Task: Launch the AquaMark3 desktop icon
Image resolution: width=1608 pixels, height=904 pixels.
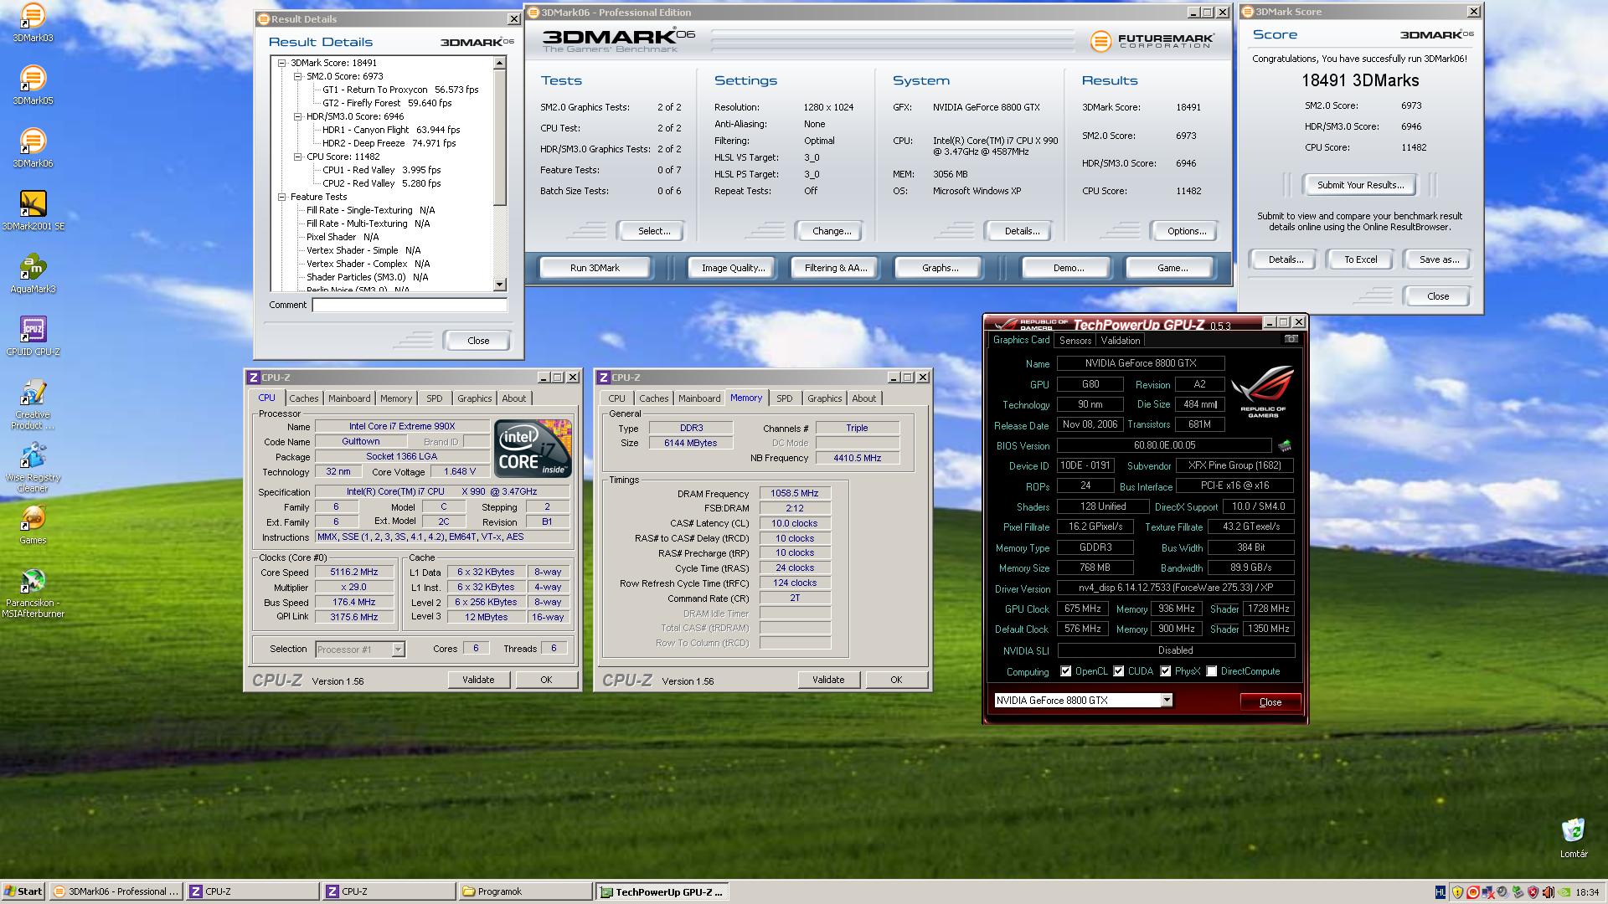Action: (32, 269)
